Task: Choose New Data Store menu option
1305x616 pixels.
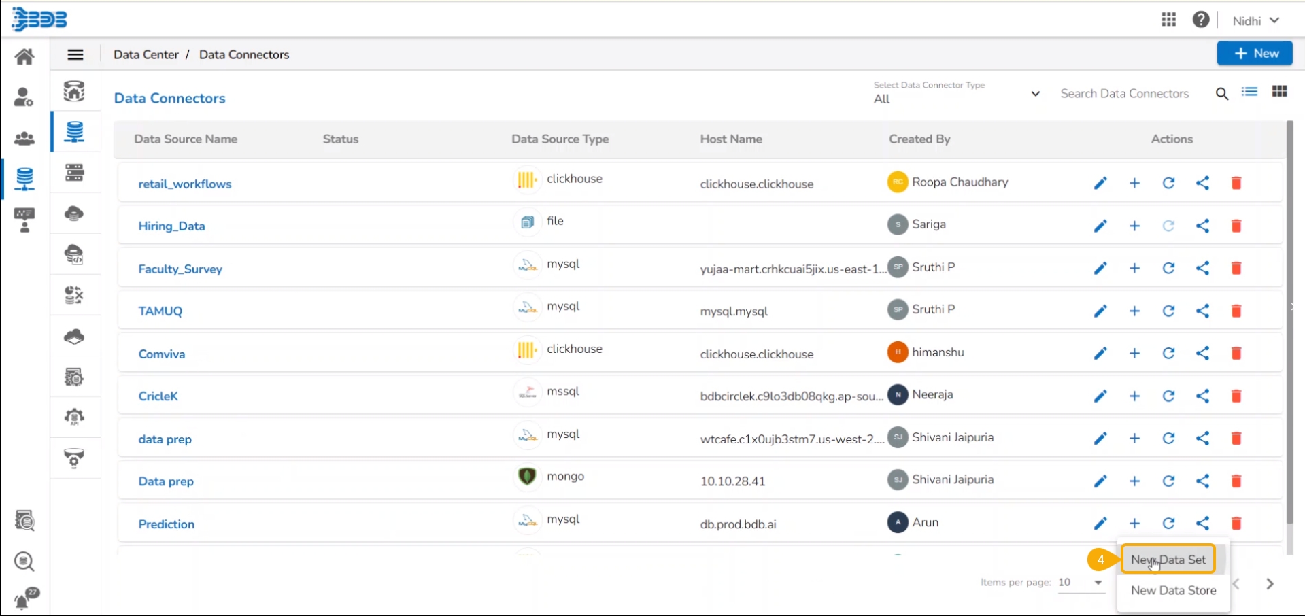Action: click(x=1173, y=590)
